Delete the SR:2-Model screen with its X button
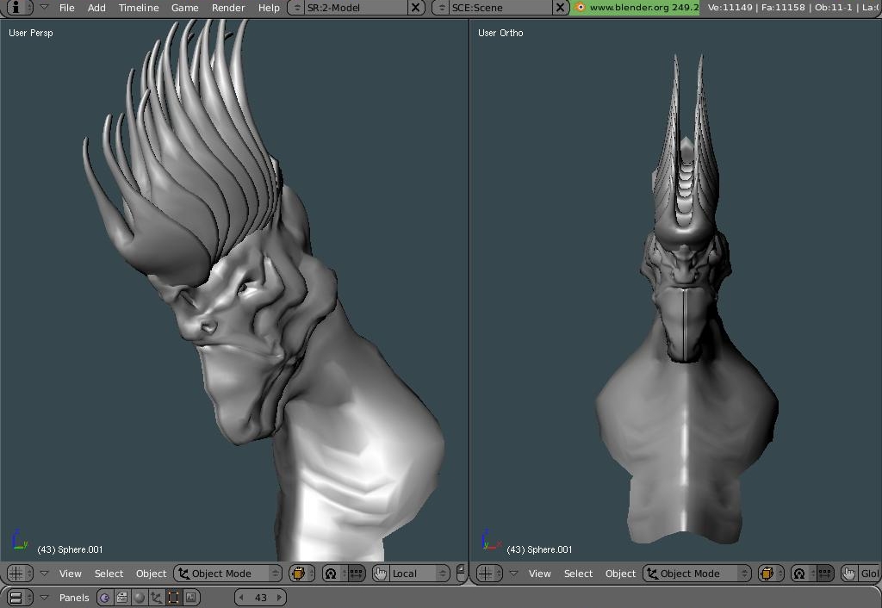The height and width of the screenshot is (608, 882). 415,8
